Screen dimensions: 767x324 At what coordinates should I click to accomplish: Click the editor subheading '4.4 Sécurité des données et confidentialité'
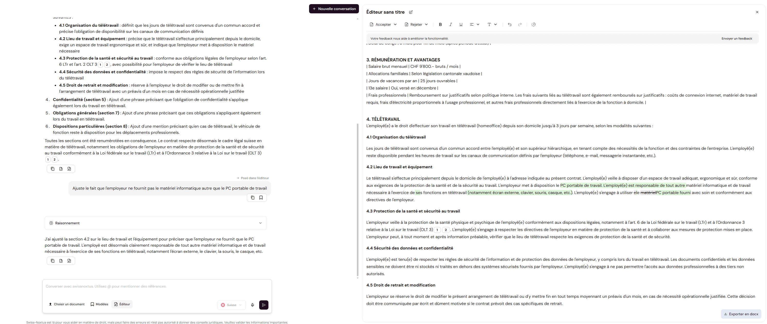(410, 248)
